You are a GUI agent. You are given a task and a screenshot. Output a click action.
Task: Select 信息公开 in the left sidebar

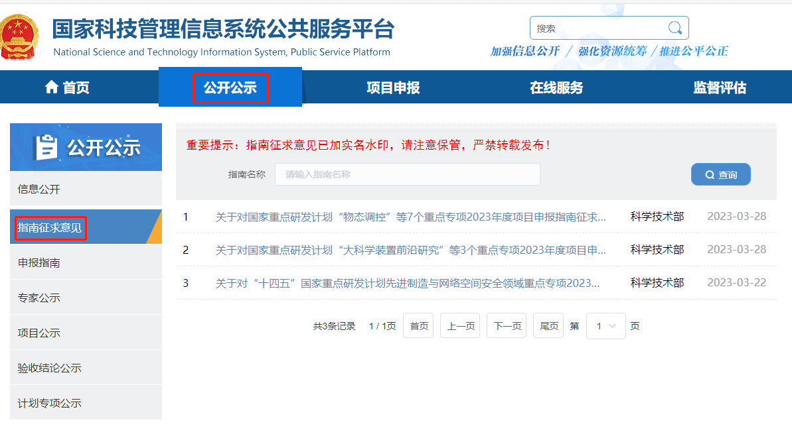tap(39, 190)
